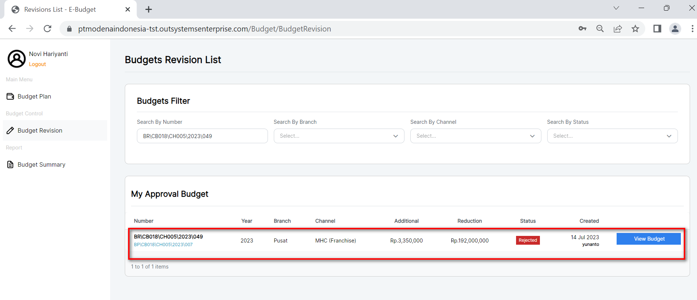The image size is (697, 300).
Task: Click the Budget Summary document icon
Action: (x=10, y=164)
